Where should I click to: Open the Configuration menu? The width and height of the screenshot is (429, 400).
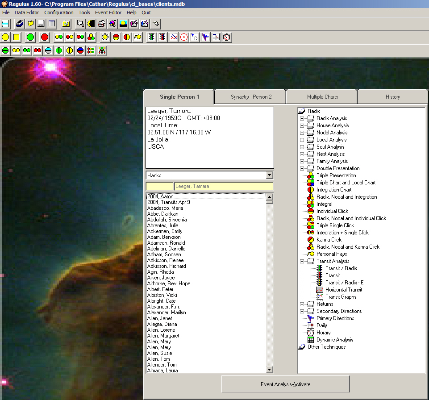(58, 12)
